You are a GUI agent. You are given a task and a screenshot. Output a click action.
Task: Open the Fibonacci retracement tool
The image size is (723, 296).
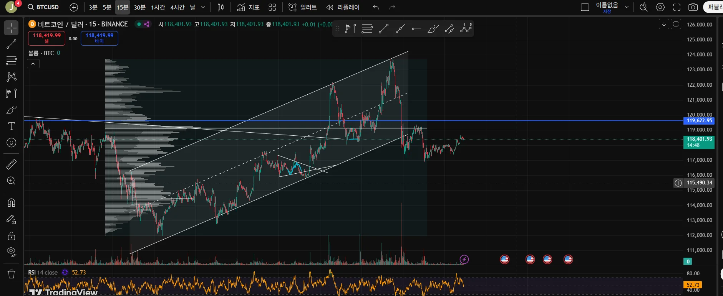[x=12, y=60]
